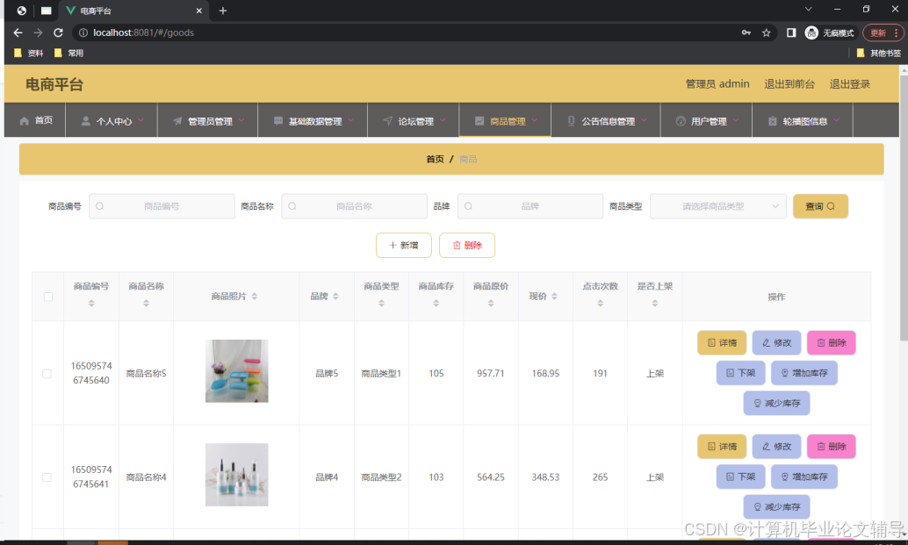Sort the table by 商品照片 column arrows
This screenshot has height=545, width=908.
254,297
